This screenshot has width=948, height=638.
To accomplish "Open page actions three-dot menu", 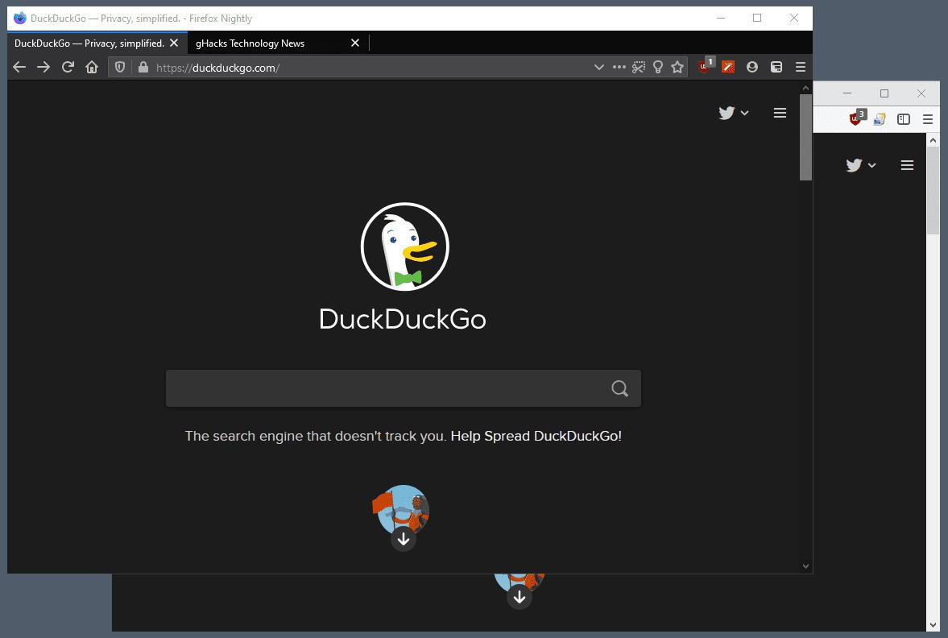I will (x=619, y=67).
